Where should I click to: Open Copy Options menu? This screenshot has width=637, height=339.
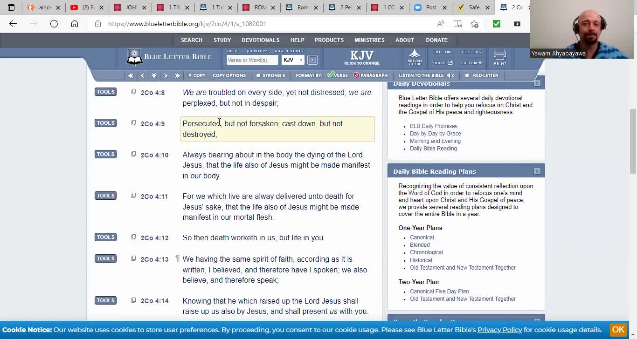(x=229, y=75)
